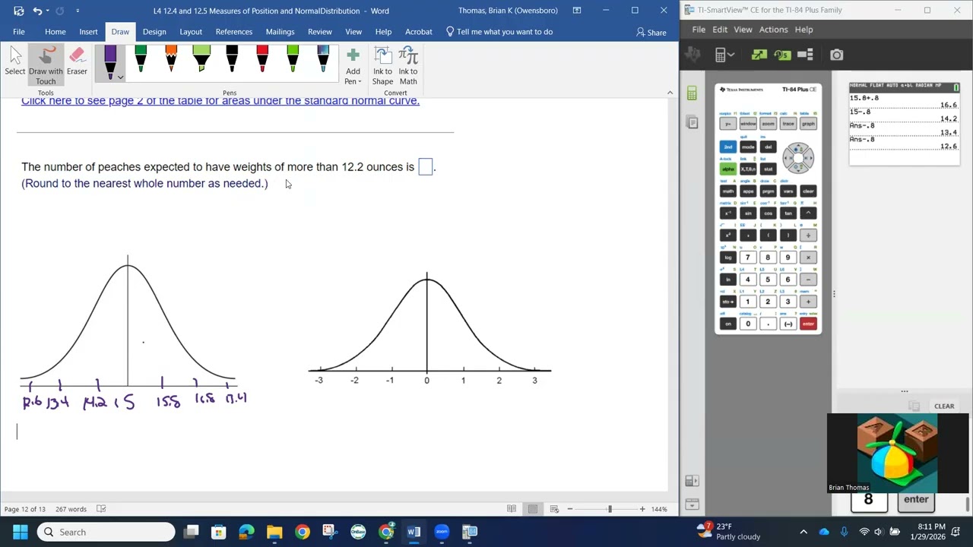Click the calculator red enter key
Viewport: 973px width, 547px height.
[807, 324]
